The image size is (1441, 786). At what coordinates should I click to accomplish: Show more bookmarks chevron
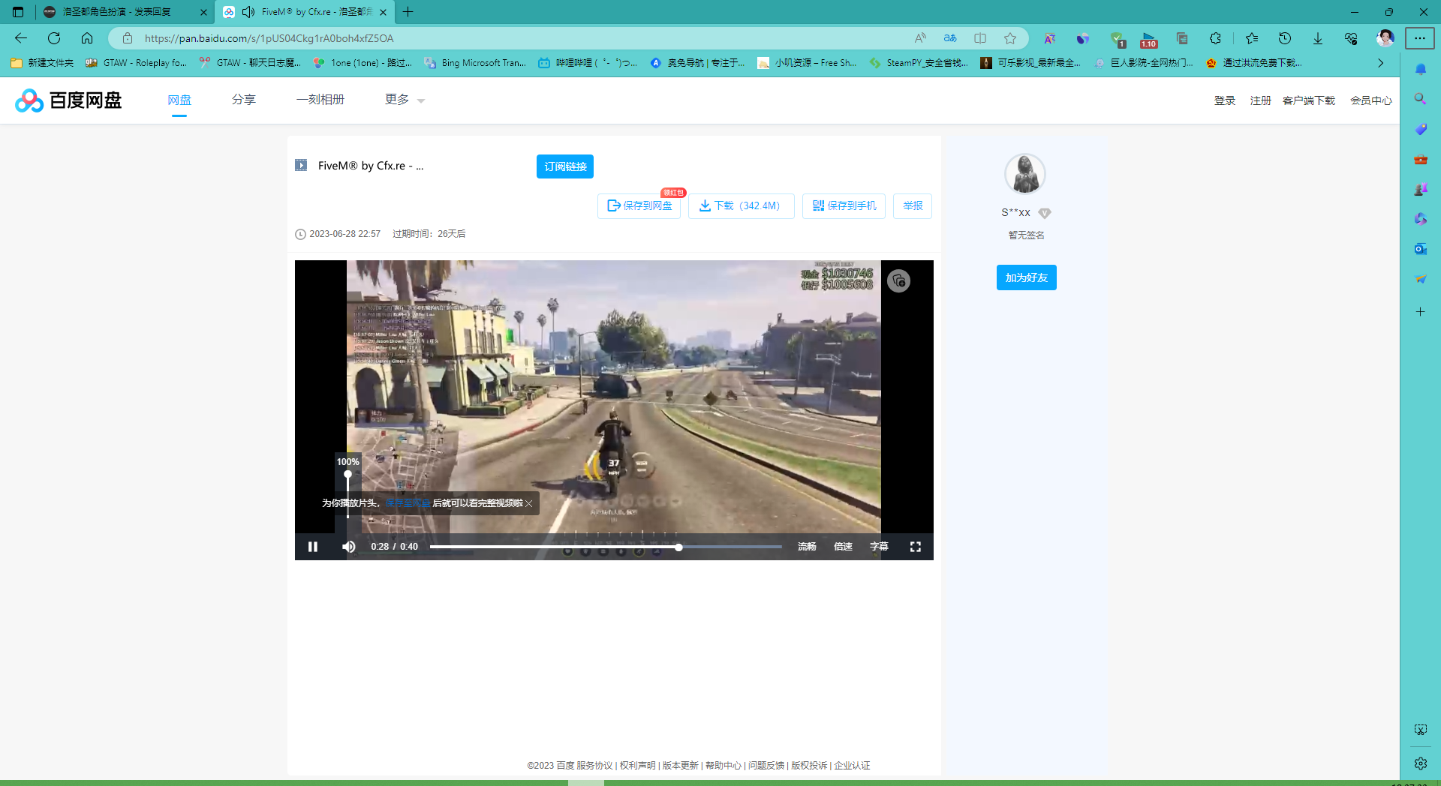(x=1380, y=63)
